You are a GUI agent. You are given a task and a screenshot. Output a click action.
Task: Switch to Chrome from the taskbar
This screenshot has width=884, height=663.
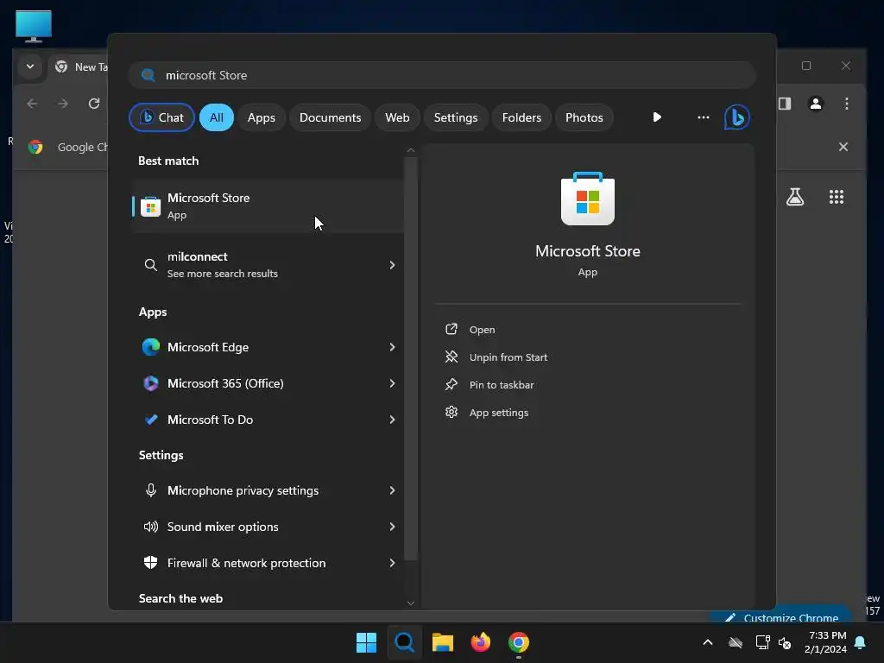pos(519,642)
